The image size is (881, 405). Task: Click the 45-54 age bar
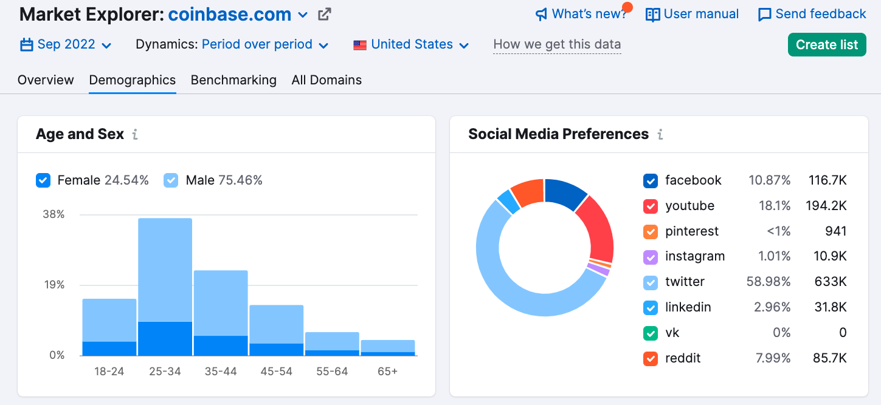coord(276,330)
